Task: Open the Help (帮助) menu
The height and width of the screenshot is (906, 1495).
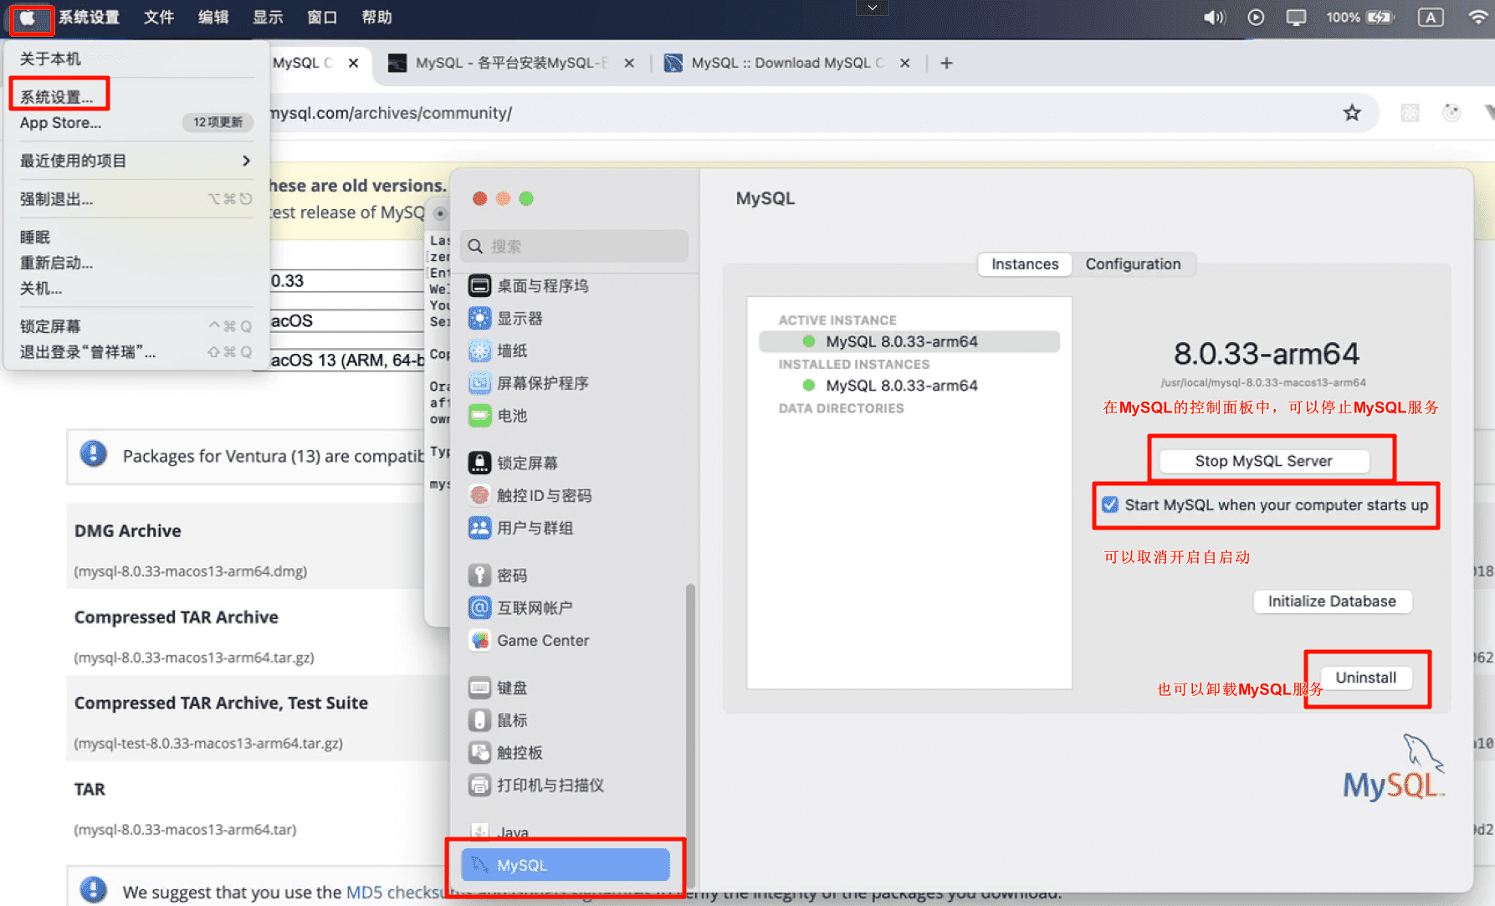Action: click(376, 18)
